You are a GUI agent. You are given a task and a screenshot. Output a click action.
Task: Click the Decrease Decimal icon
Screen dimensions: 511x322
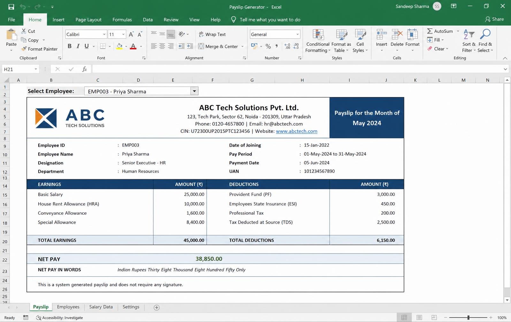296,46
